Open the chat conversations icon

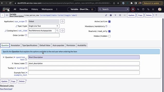(138, 9)
